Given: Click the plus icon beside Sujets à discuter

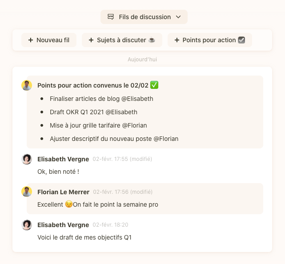Looking at the screenshot, I should (91, 40).
